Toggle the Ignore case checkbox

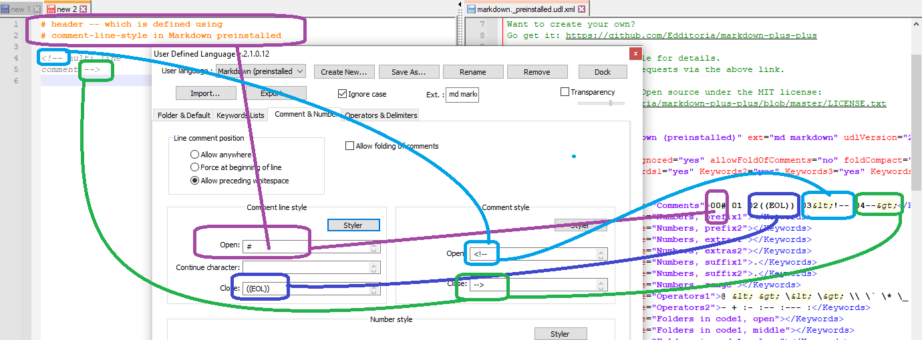(x=343, y=94)
